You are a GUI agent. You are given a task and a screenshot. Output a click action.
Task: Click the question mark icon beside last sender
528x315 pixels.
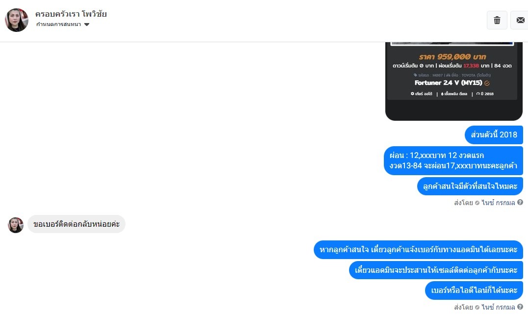[x=520, y=307]
